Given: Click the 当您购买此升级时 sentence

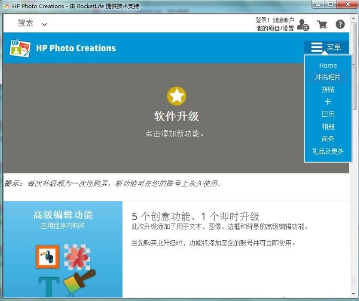Looking at the screenshot, I should point(213,243).
